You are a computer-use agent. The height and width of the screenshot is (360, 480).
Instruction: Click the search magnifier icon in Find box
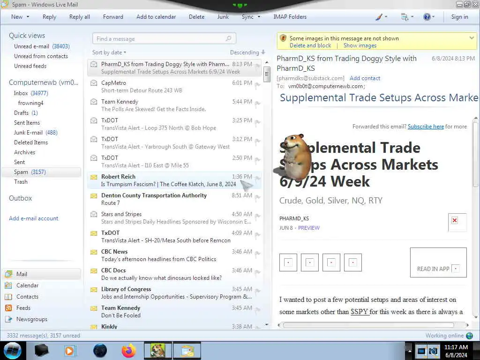pyautogui.click(x=228, y=38)
